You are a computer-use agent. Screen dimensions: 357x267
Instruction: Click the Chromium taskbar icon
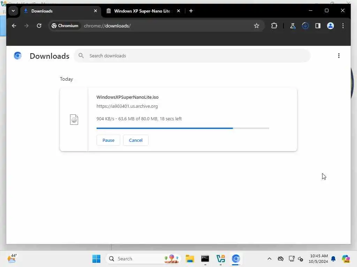(236, 259)
